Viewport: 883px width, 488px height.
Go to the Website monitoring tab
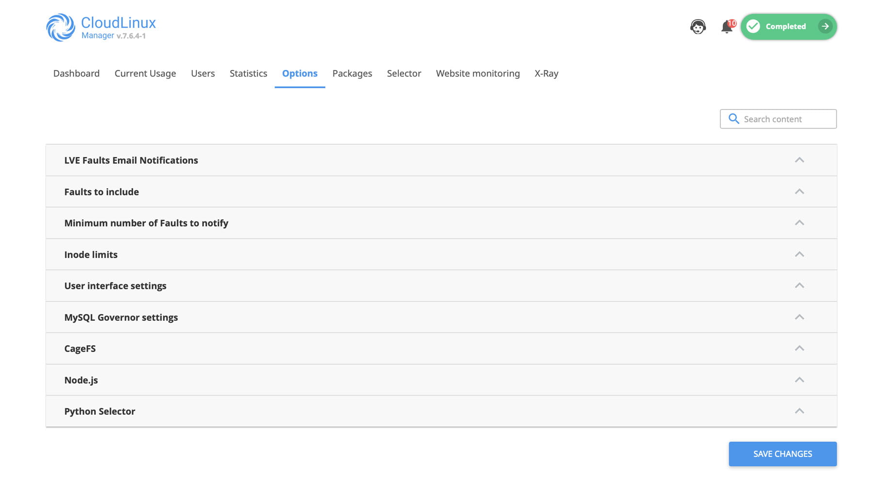[x=477, y=74]
